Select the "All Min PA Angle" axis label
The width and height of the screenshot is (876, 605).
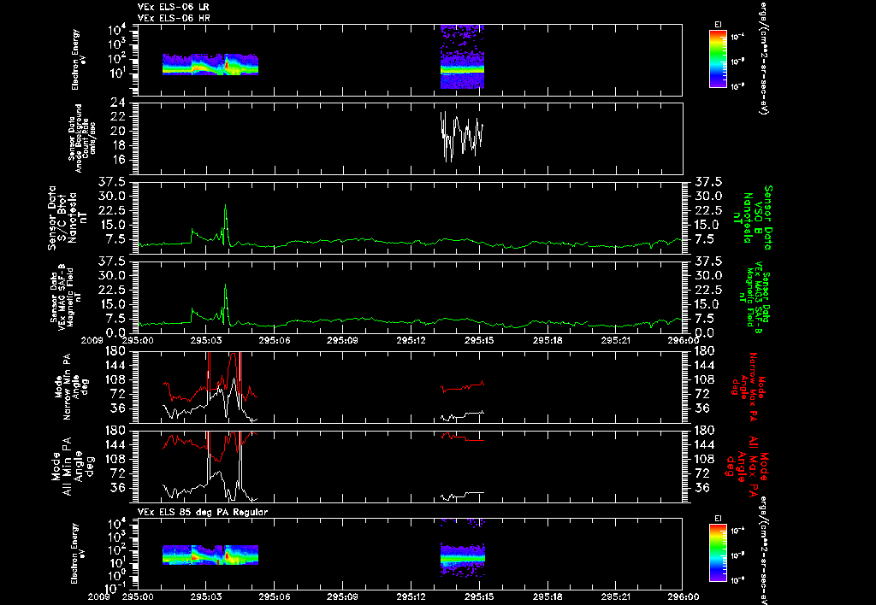(72, 466)
